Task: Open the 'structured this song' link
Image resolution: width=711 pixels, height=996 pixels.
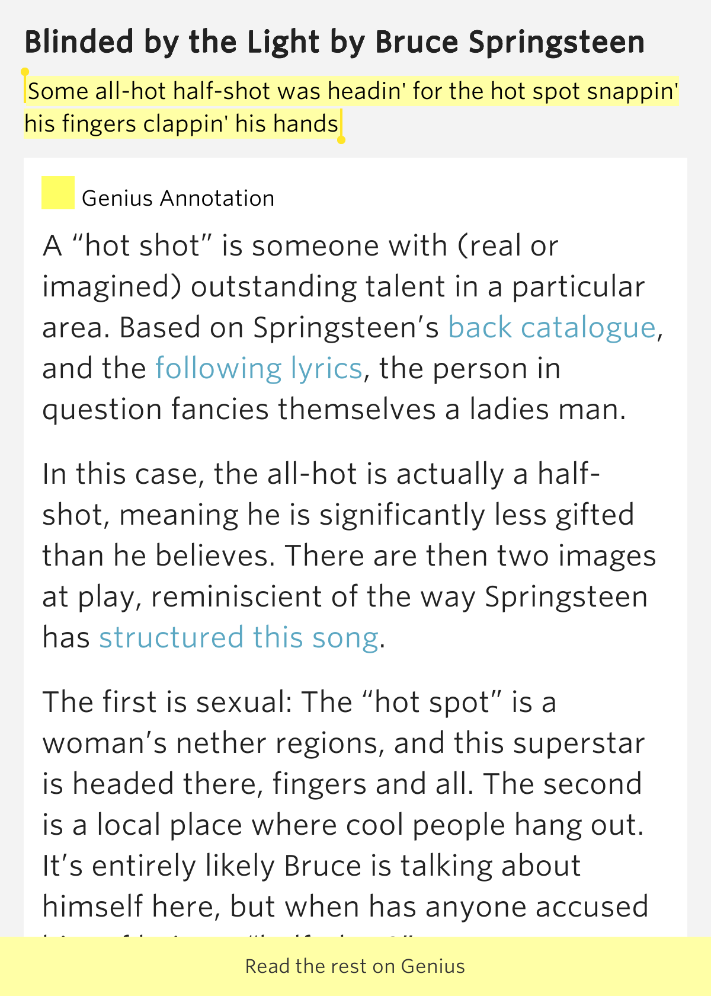Action: (238, 637)
